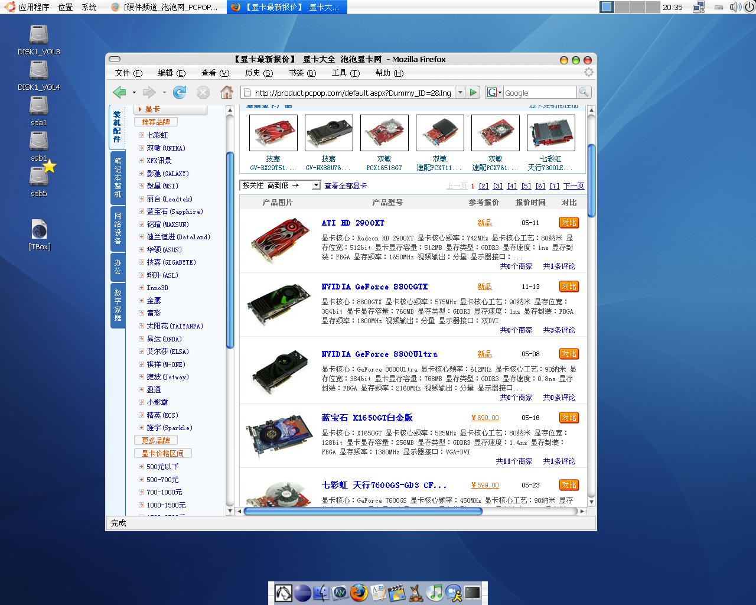Click the Firefox Back arrow button

tap(120, 92)
